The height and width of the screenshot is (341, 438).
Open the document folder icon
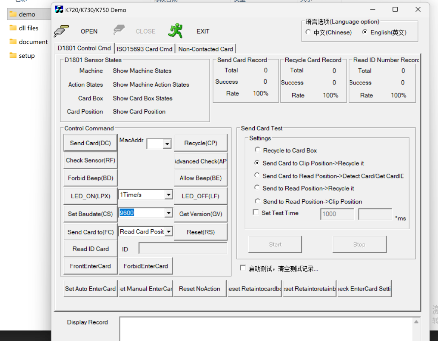[13, 42]
